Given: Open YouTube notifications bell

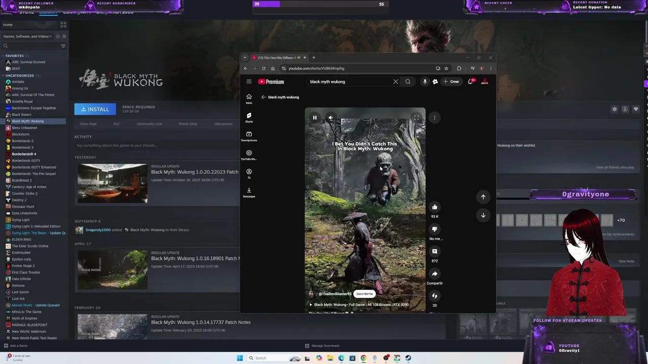Looking at the screenshot, I should click(471, 81).
